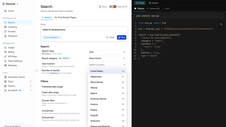Choose Algeria from country list
Image resolution: width=226 pixels, height=127 pixels.
107,93
